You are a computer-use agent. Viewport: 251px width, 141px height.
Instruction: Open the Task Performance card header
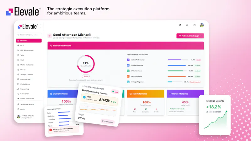coord(146,94)
